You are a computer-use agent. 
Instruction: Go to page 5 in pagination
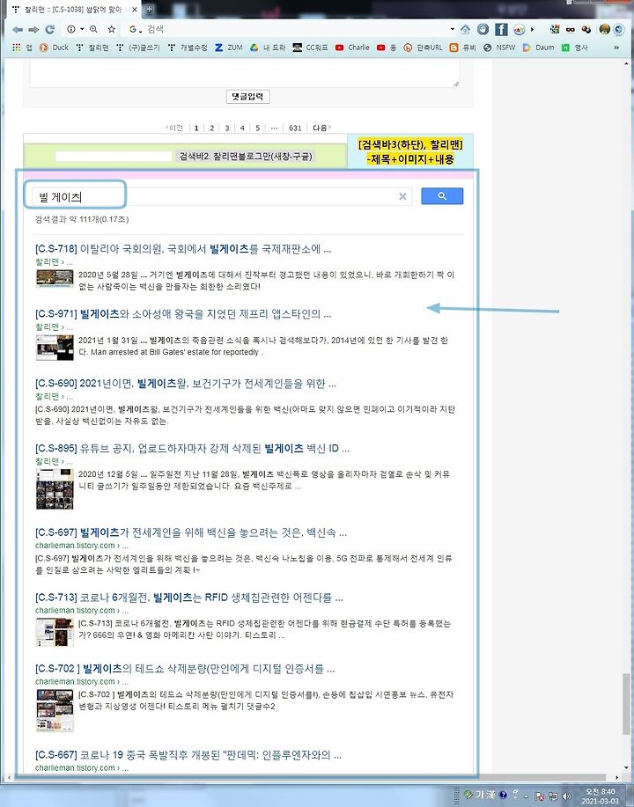257,128
